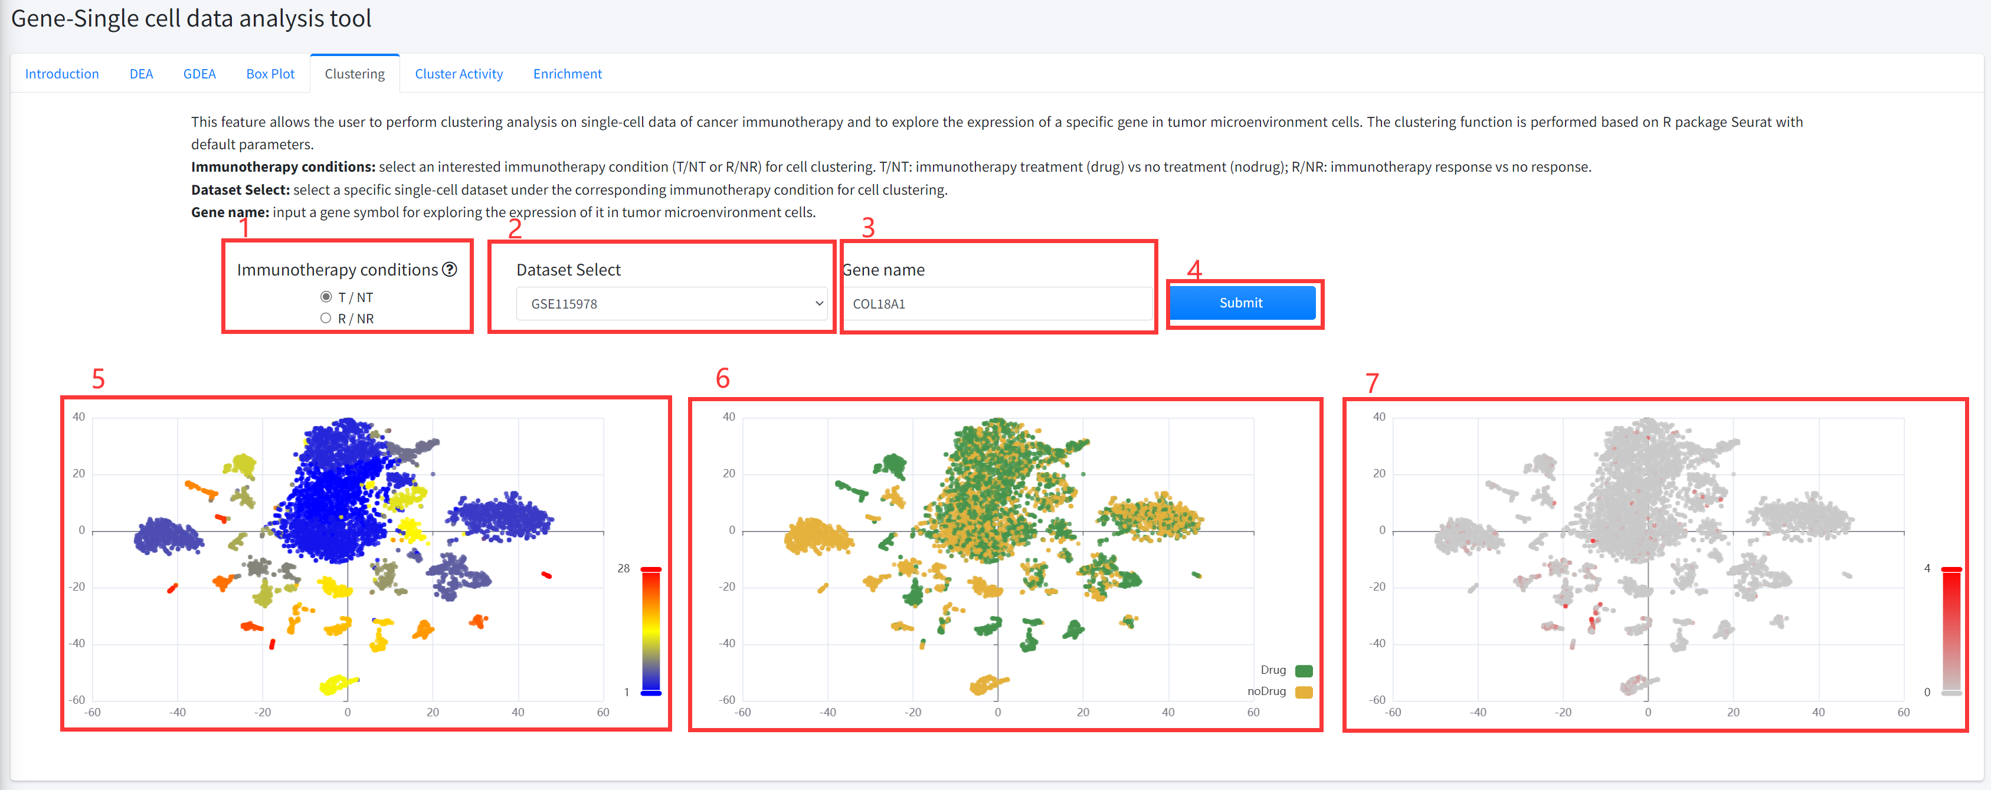Switch to the Introduction tab
1991x790 pixels.
point(62,73)
